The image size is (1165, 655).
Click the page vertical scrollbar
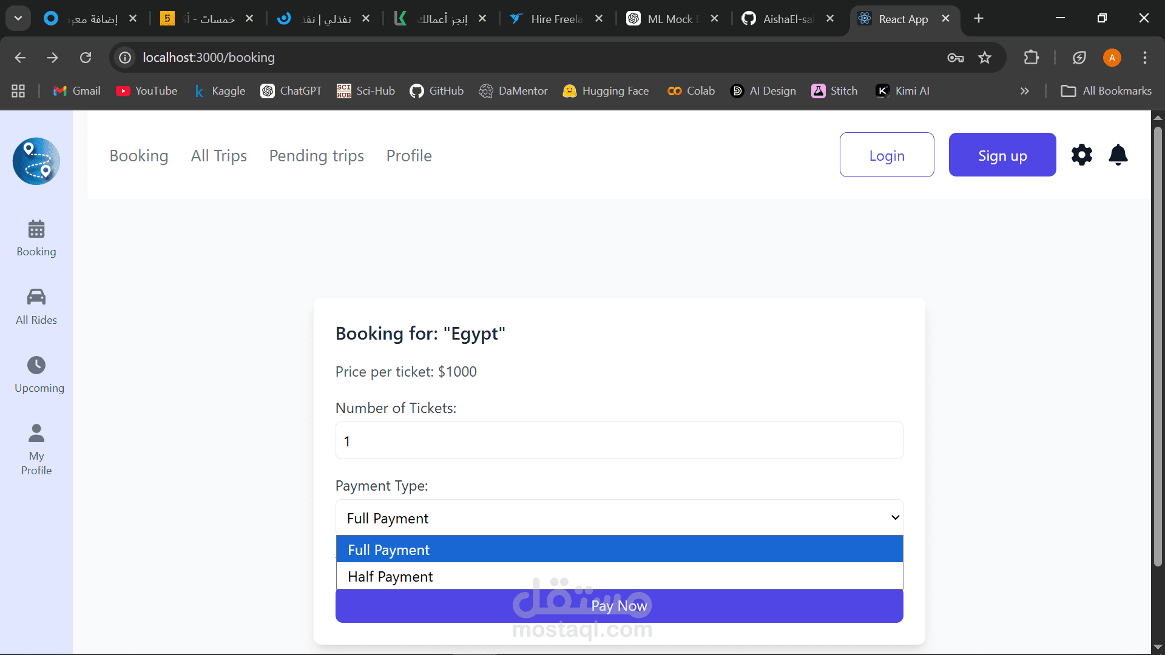tap(1157, 346)
